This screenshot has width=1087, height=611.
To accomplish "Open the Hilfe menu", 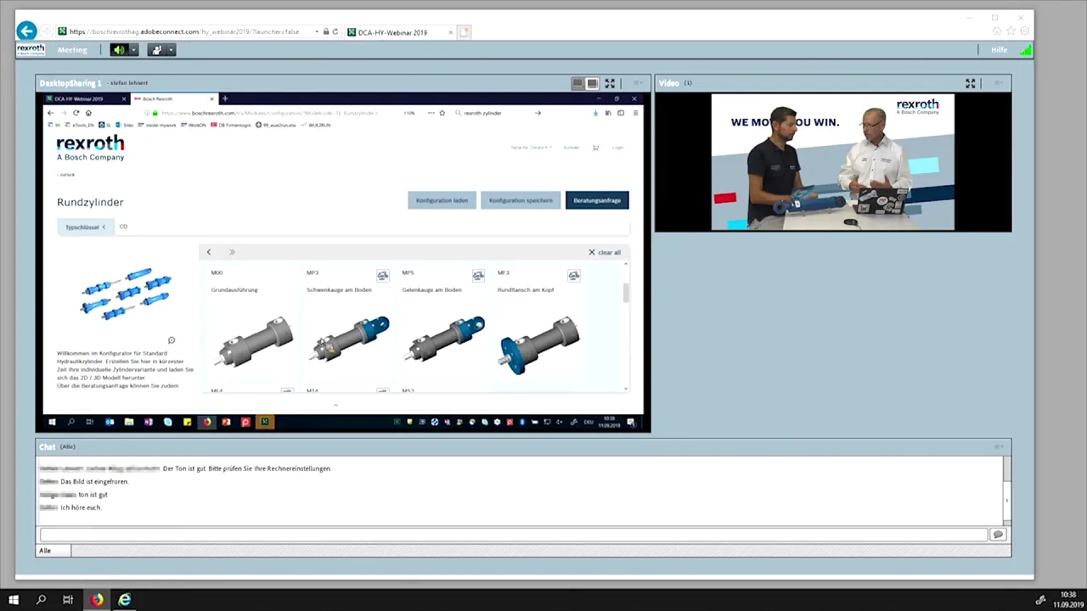I will click(999, 50).
